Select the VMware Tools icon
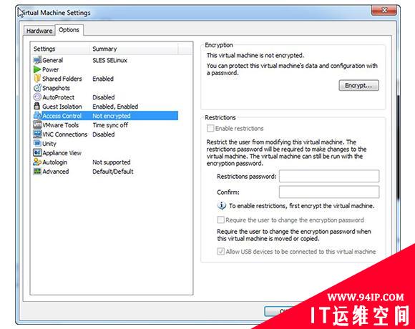This screenshot has width=415, height=329. pyautogui.click(x=37, y=124)
